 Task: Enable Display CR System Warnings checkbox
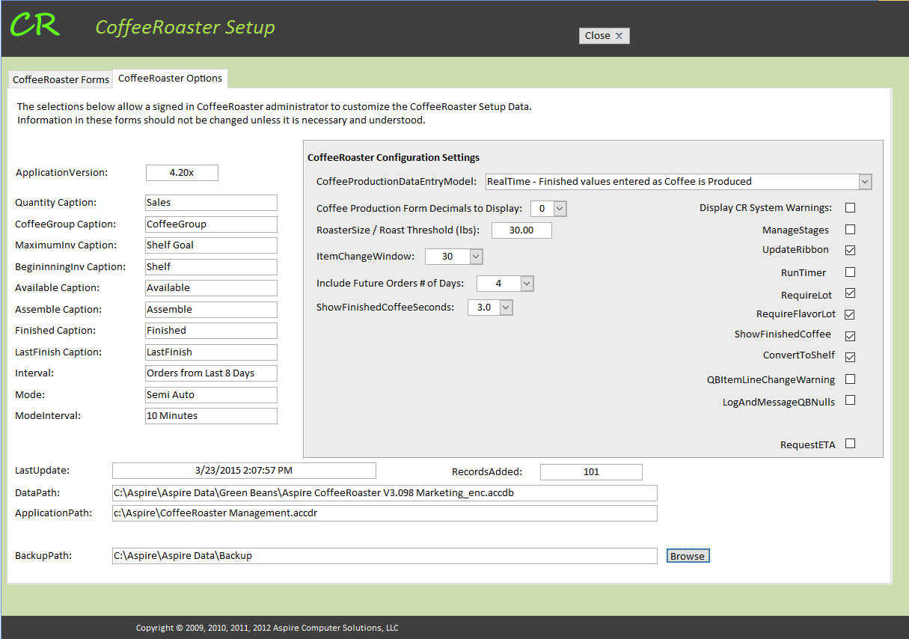pos(850,208)
